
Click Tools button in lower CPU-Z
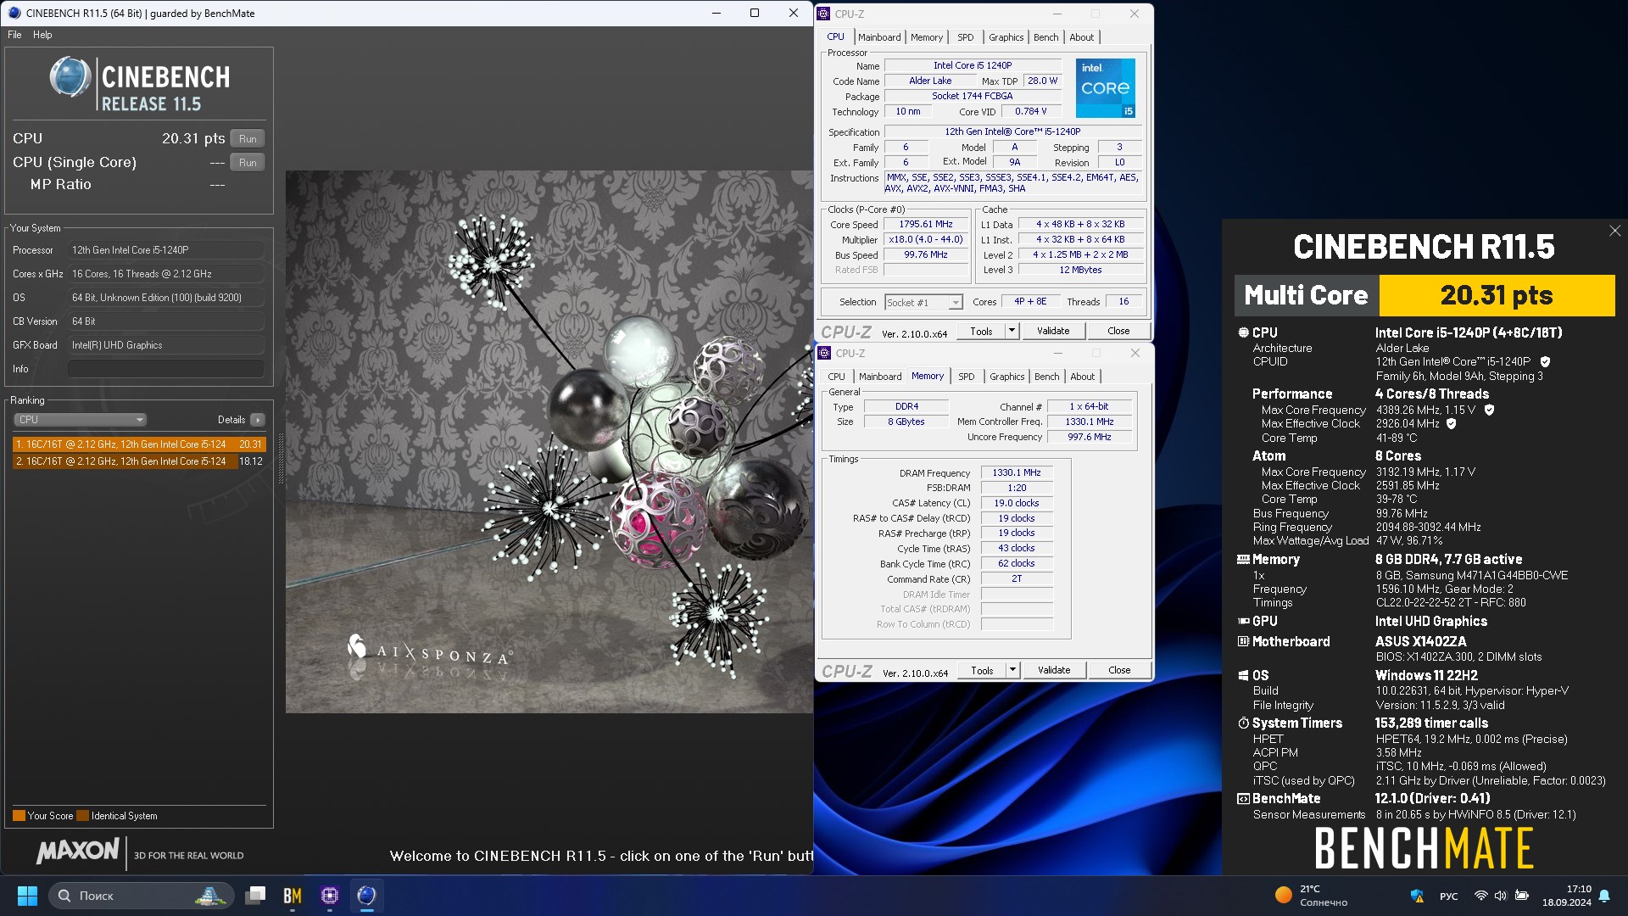tap(983, 670)
